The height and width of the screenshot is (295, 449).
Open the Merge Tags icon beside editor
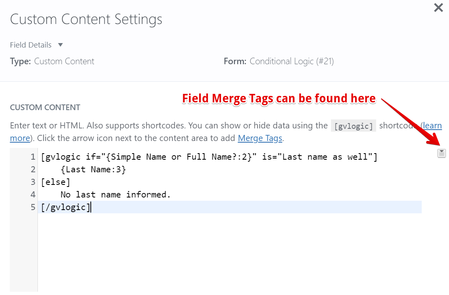coord(442,153)
